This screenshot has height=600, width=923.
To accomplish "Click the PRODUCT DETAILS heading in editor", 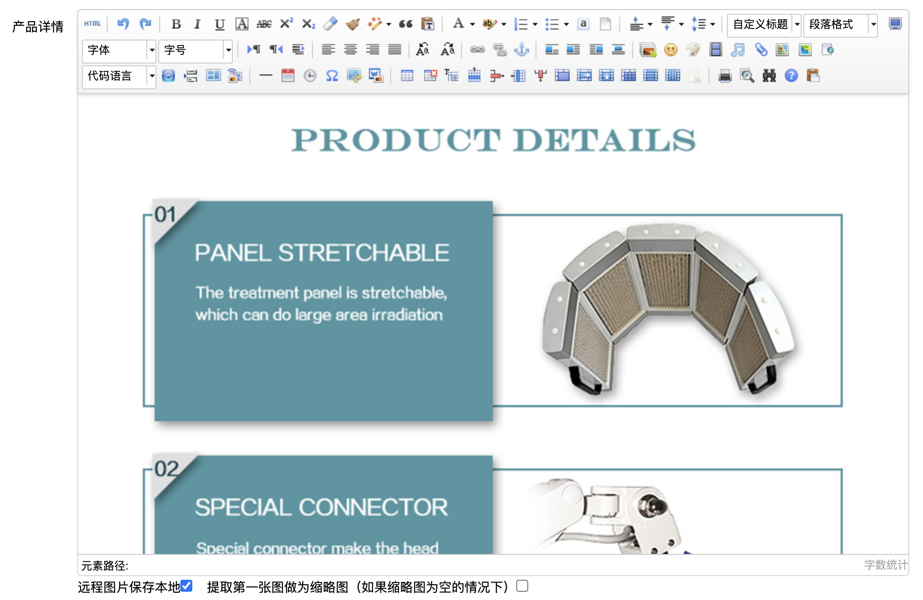I will tap(493, 140).
